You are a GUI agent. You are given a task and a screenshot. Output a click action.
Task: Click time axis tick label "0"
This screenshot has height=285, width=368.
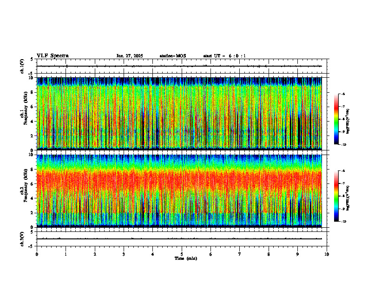point(37,254)
